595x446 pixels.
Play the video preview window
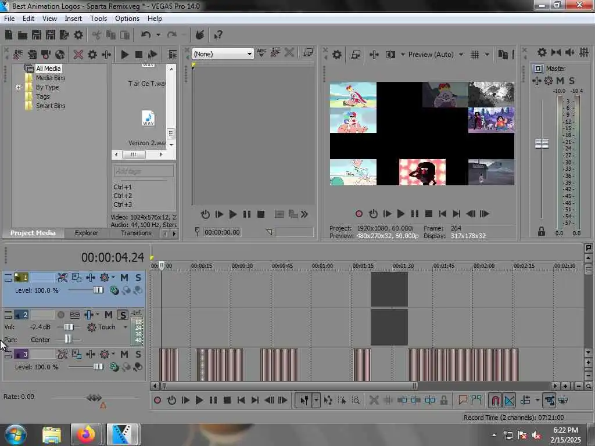[x=401, y=214]
